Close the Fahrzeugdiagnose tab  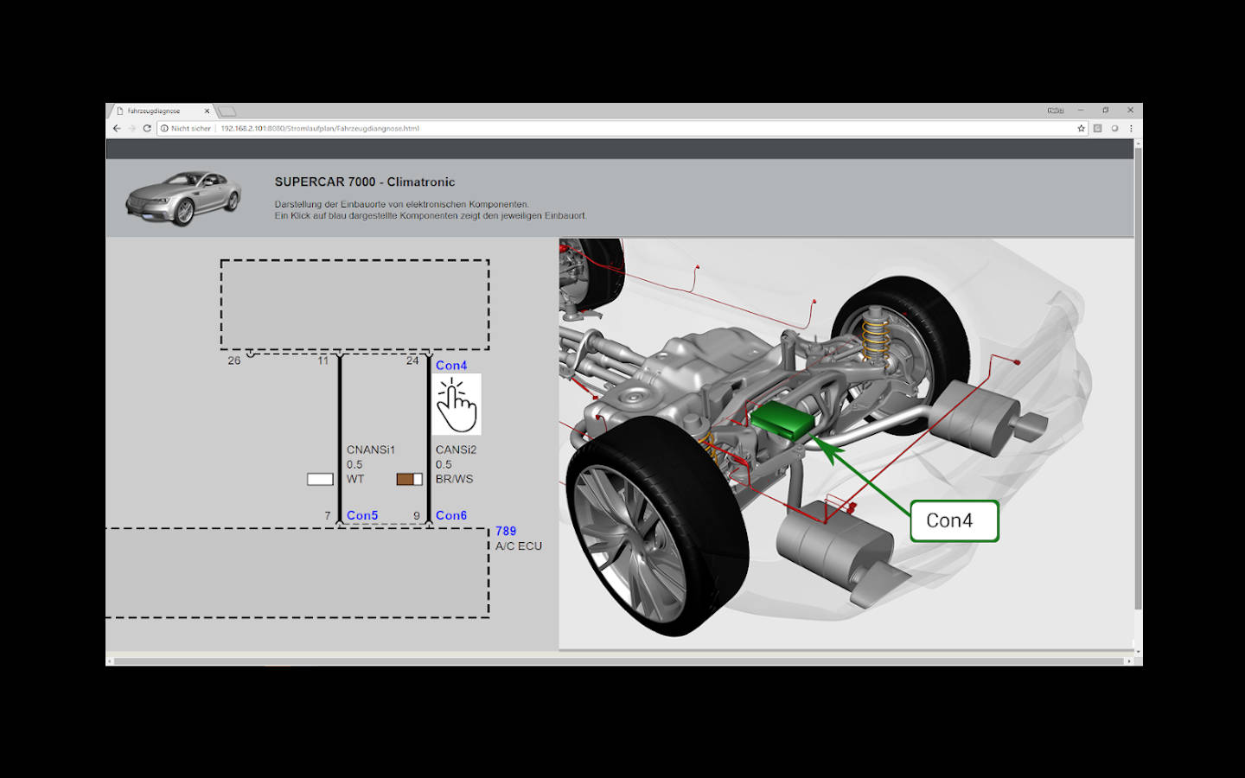[x=207, y=111]
